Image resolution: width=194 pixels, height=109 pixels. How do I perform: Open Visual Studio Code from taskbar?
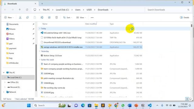(149, 105)
